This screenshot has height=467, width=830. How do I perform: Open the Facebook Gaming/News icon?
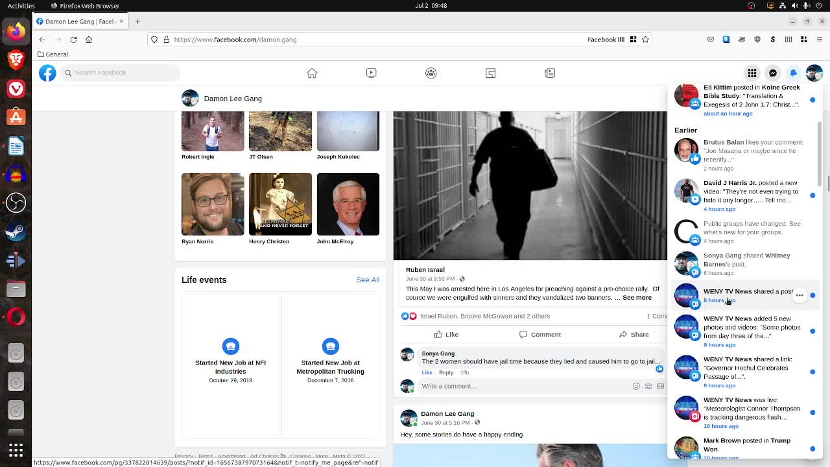pos(550,73)
